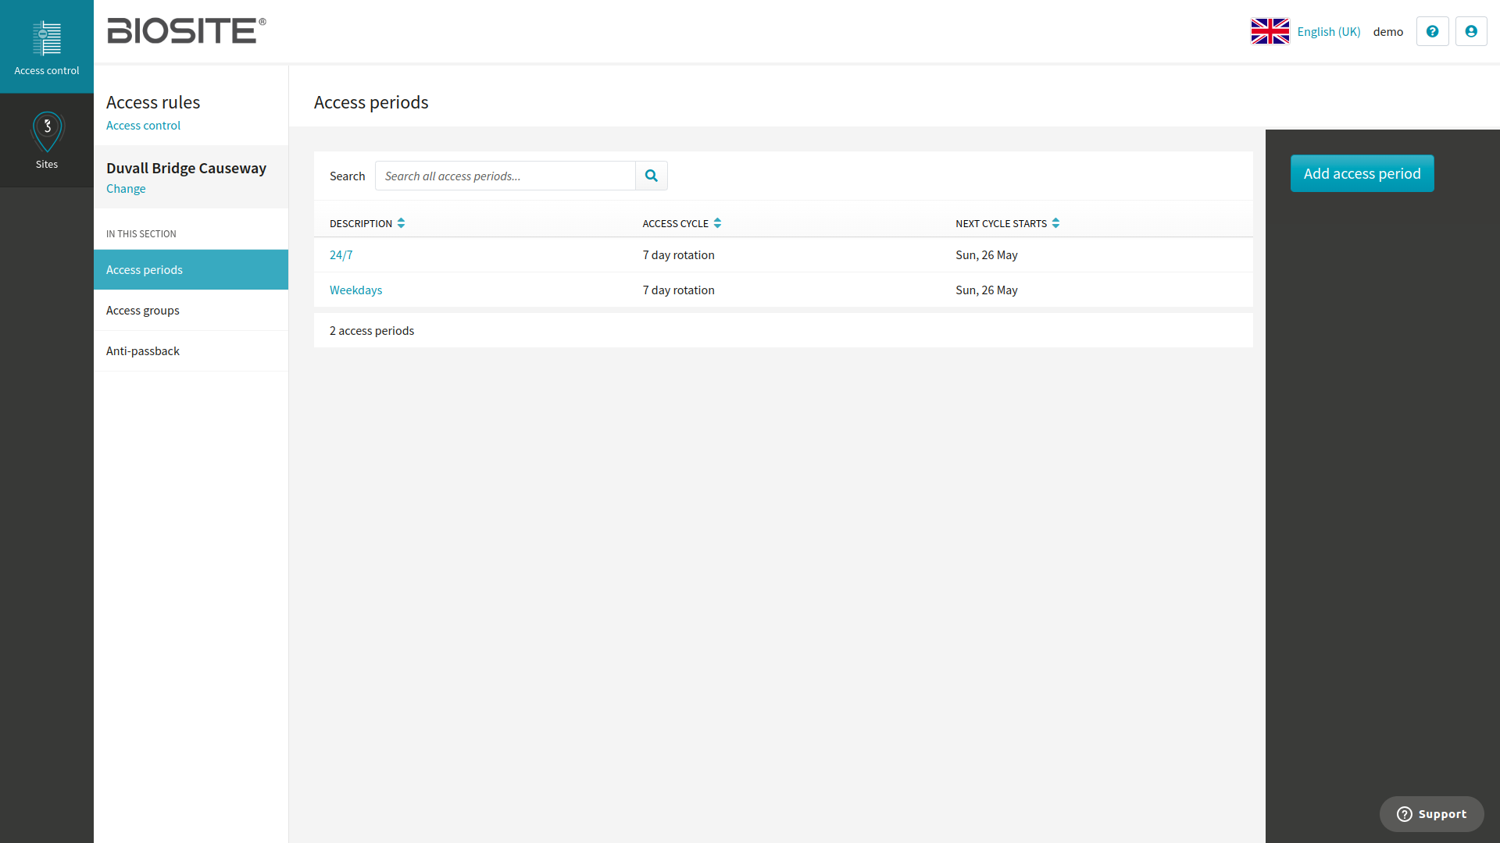
Task: Select Access periods in section menu
Action: coord(191,270)
